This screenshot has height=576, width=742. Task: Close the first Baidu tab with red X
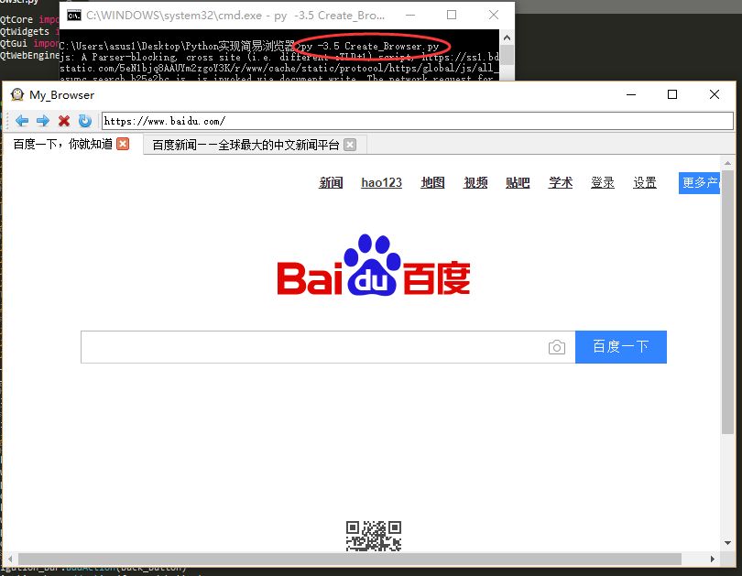tap(123, 144)
